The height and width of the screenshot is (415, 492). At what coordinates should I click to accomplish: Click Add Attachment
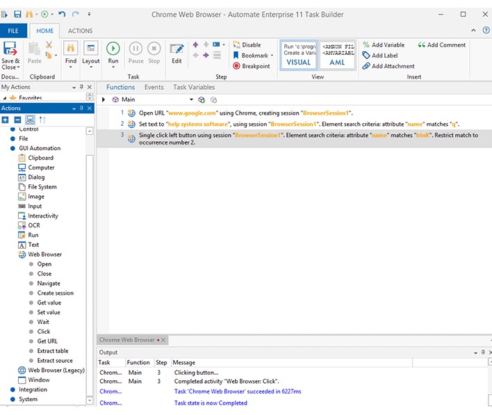[388, 66]
